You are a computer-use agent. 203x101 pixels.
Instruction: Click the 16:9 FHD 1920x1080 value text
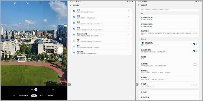coord(147,26)
